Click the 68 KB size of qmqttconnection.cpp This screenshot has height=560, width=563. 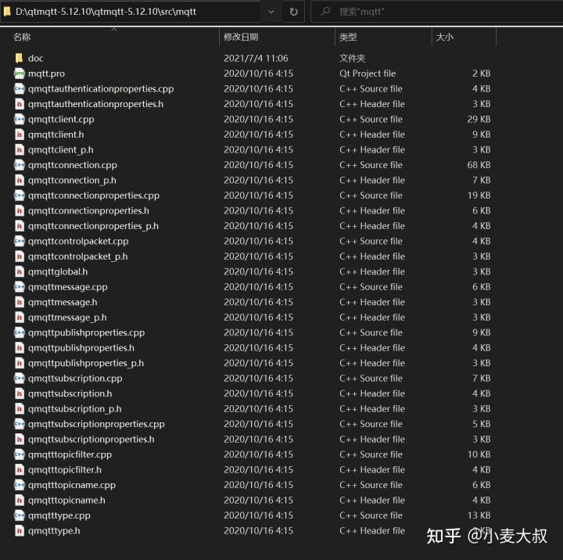pos(479,165)
